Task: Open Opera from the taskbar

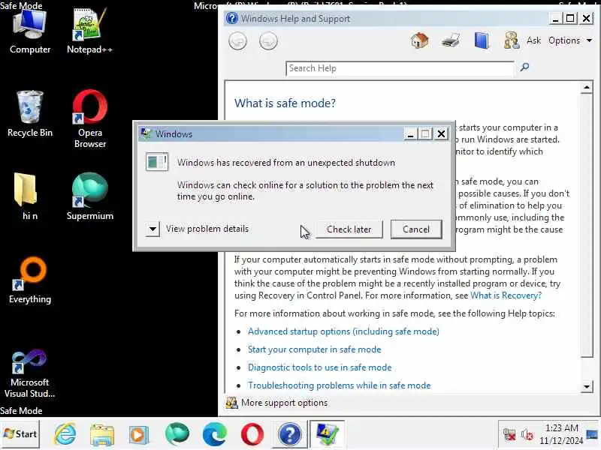Action: 252,434
